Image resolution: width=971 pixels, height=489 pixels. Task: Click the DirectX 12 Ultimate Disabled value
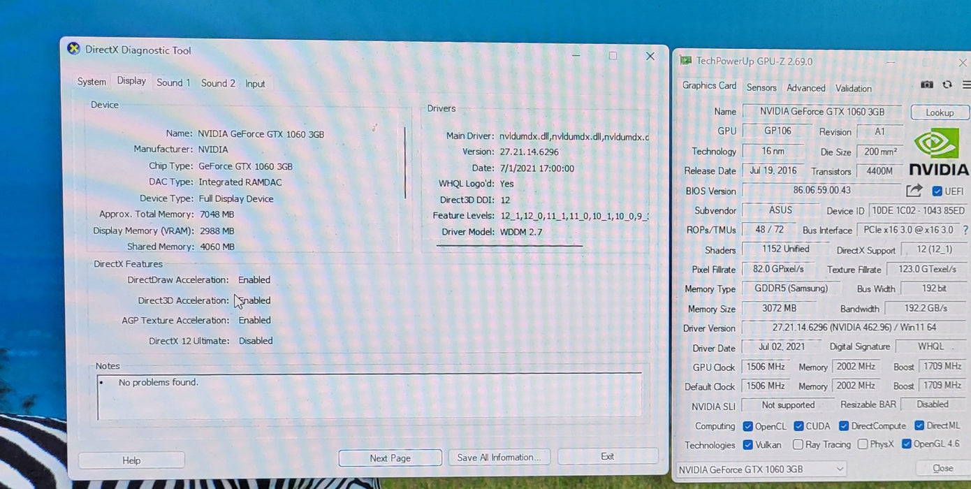(x=256, y=341)
